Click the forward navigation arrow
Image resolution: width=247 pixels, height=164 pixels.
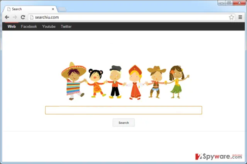pos(15,17)
